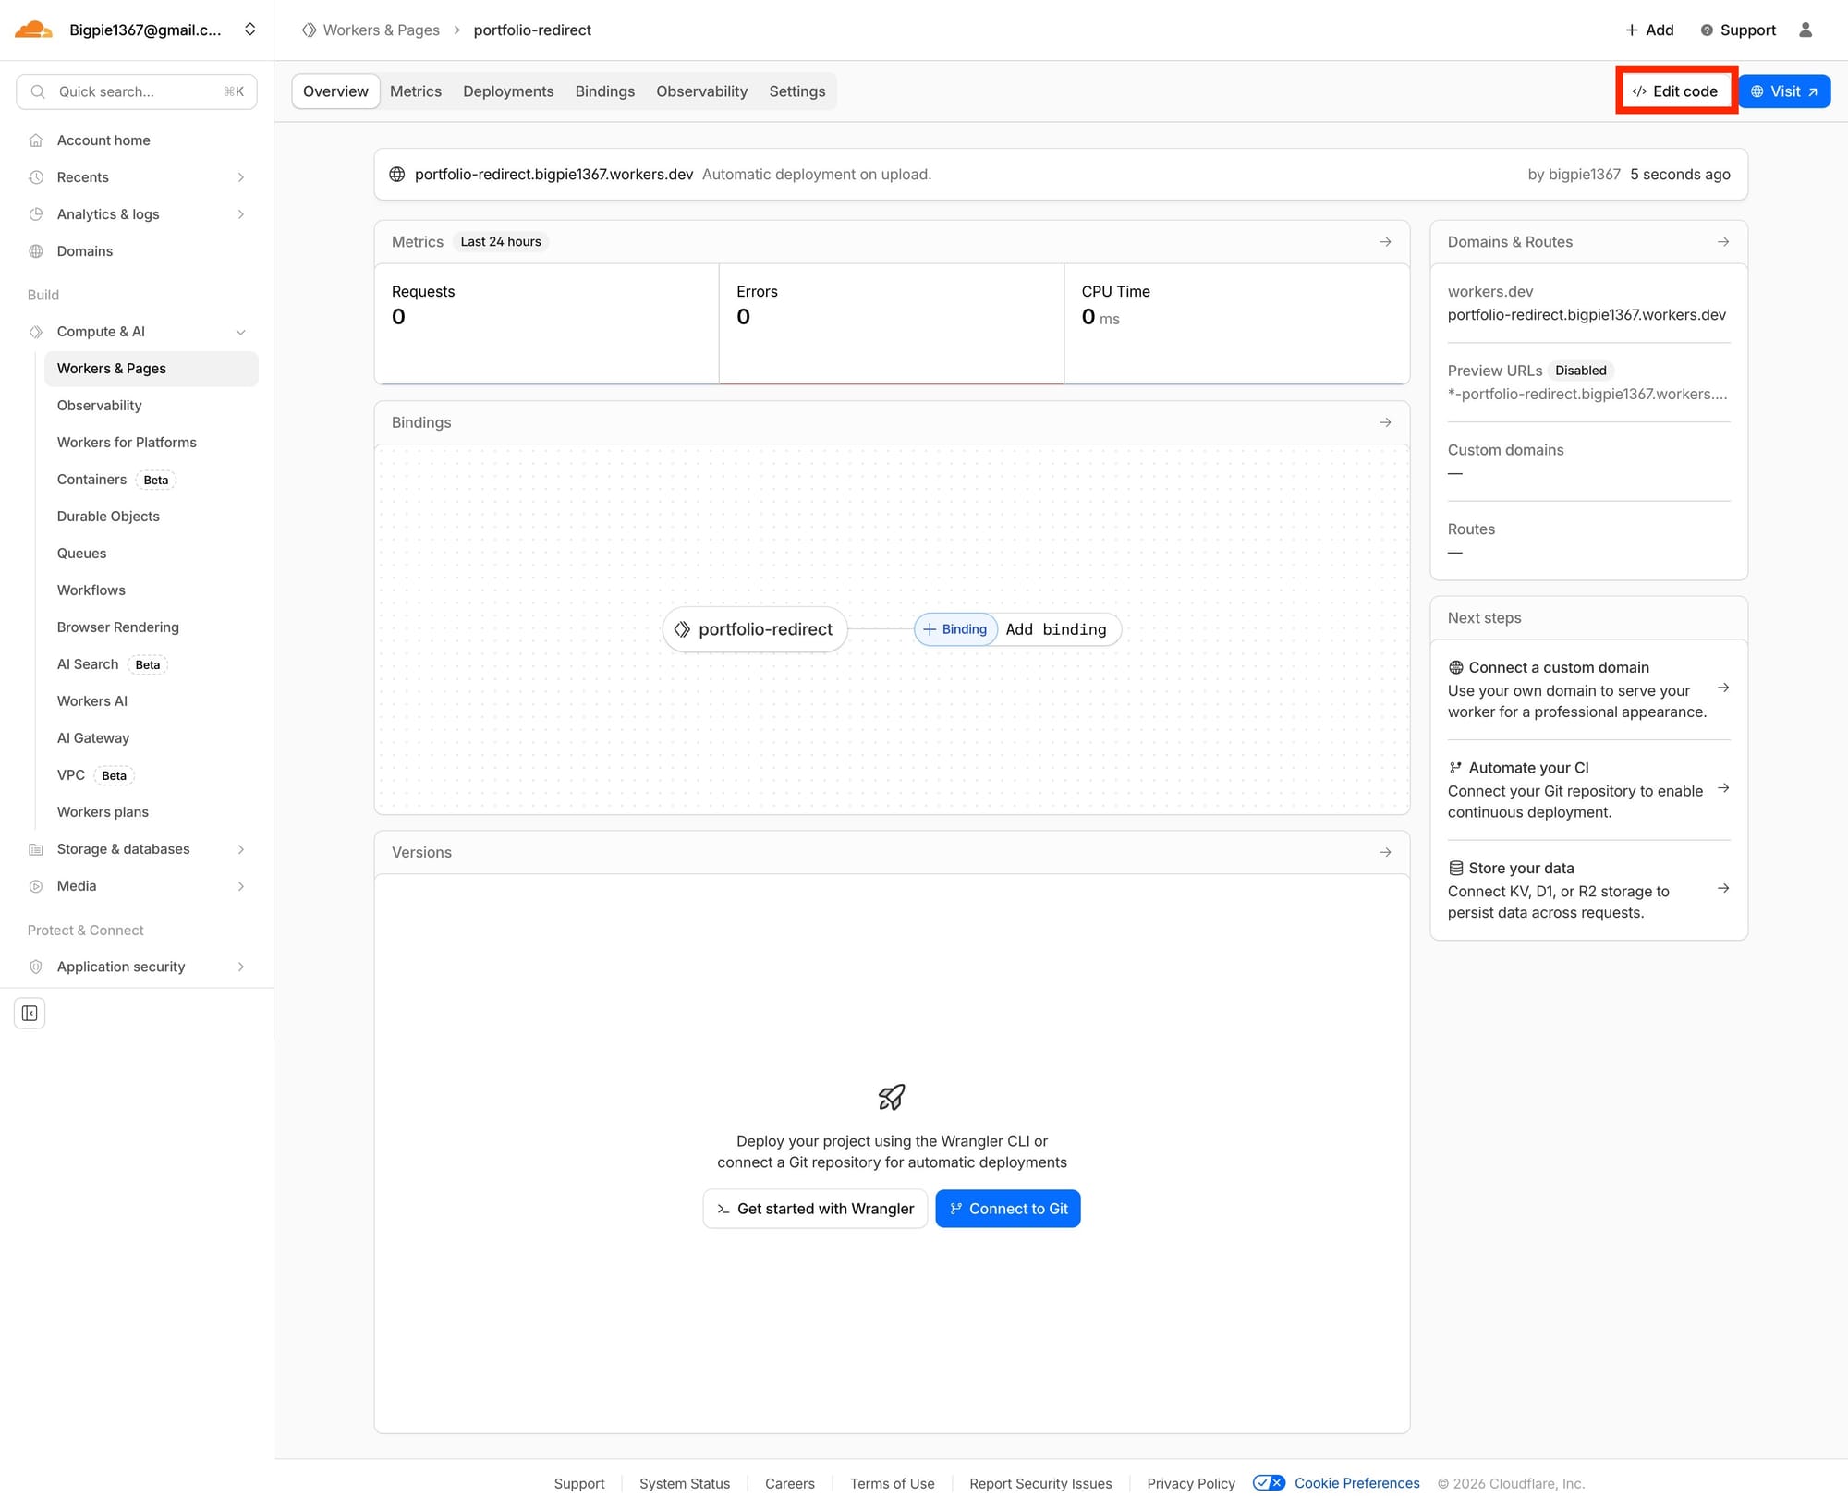Open the account switcher dropdown
The image size is (1848, 1509).
[x=249, y=30]
